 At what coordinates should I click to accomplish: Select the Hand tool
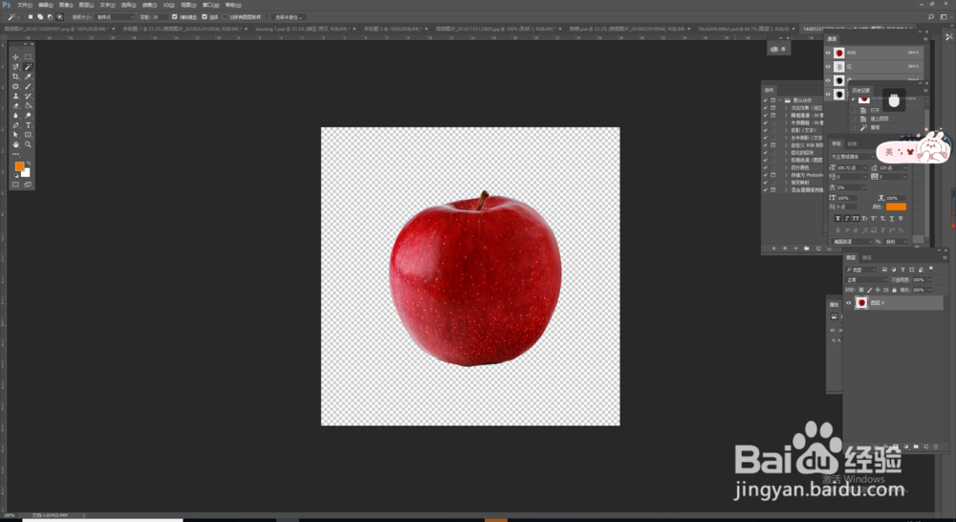(x=16, y=144)
